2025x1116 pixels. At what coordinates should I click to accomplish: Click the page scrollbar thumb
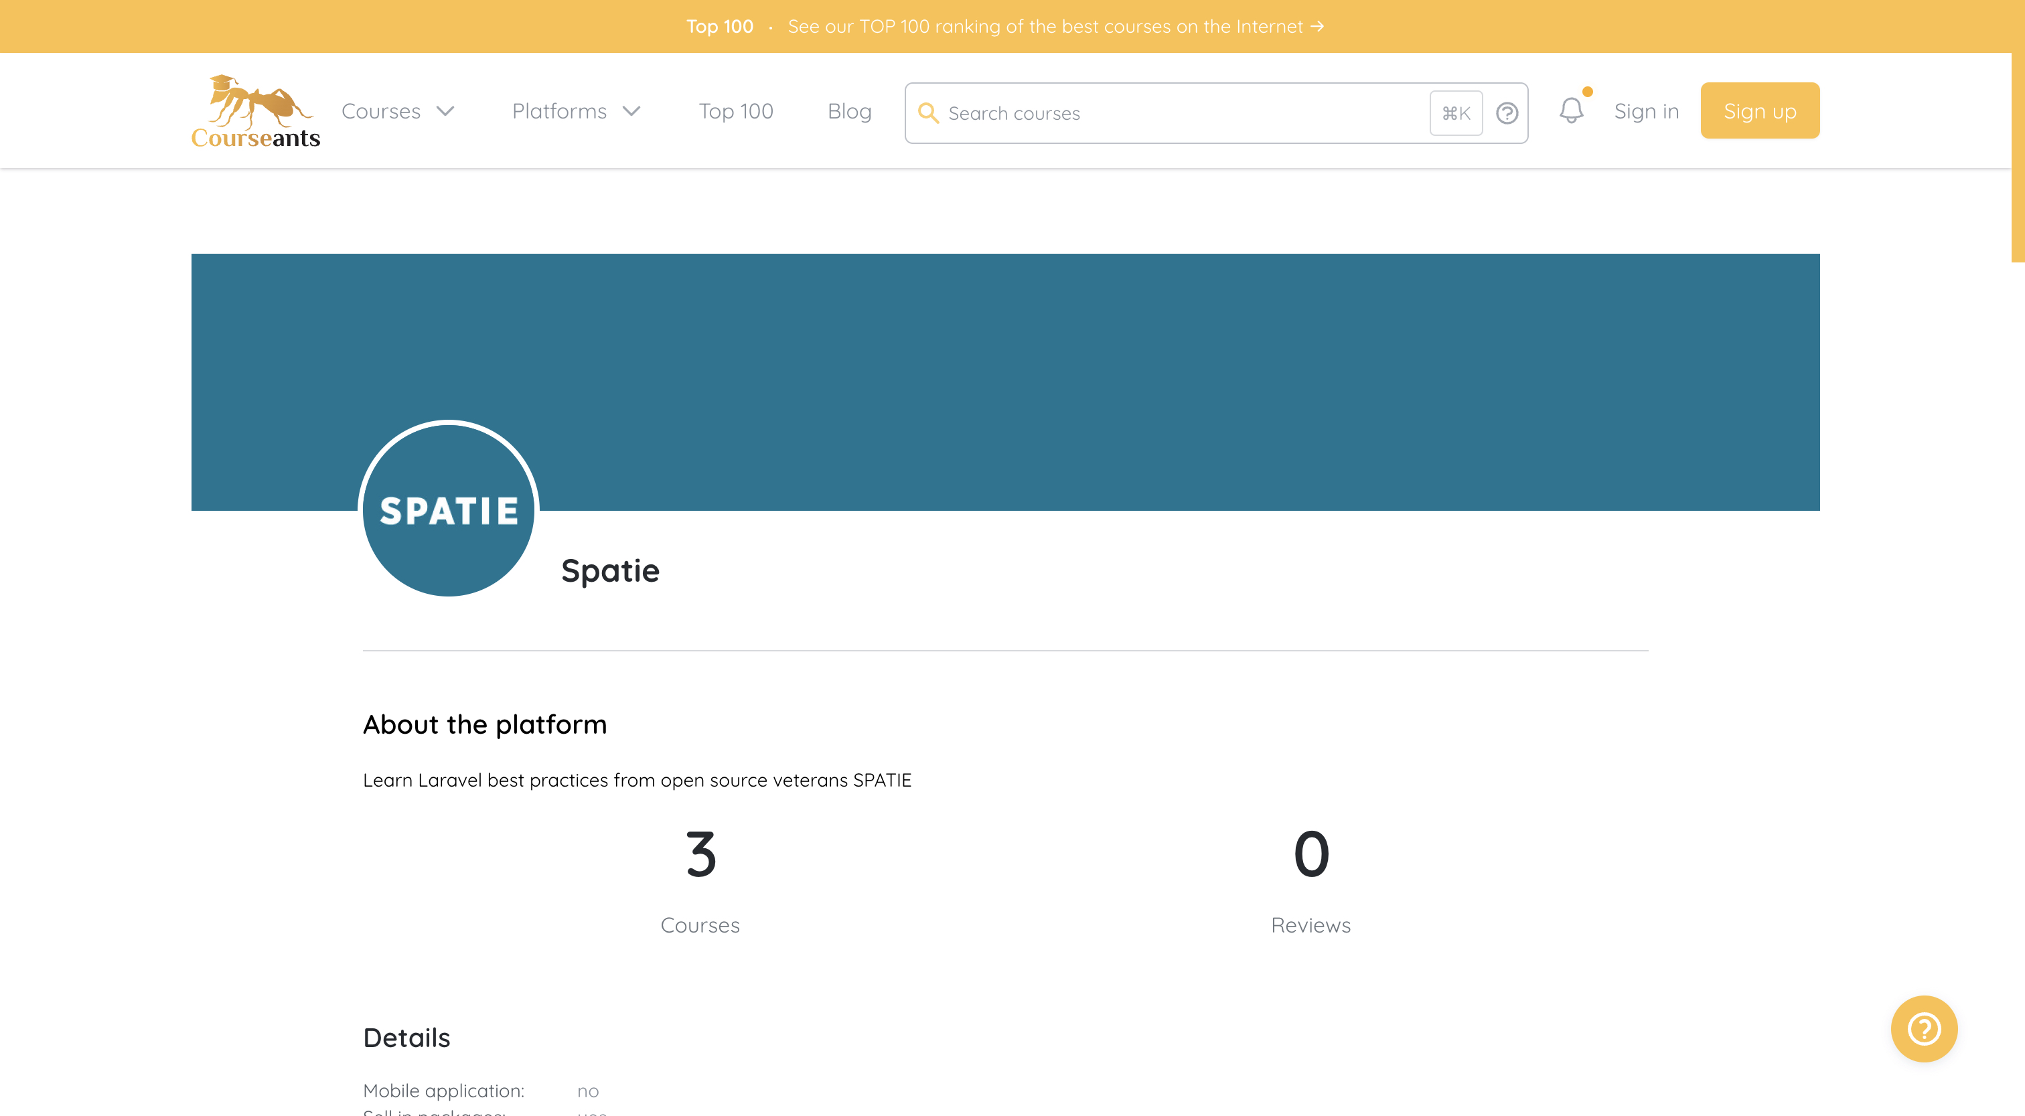click(2018, 132)
